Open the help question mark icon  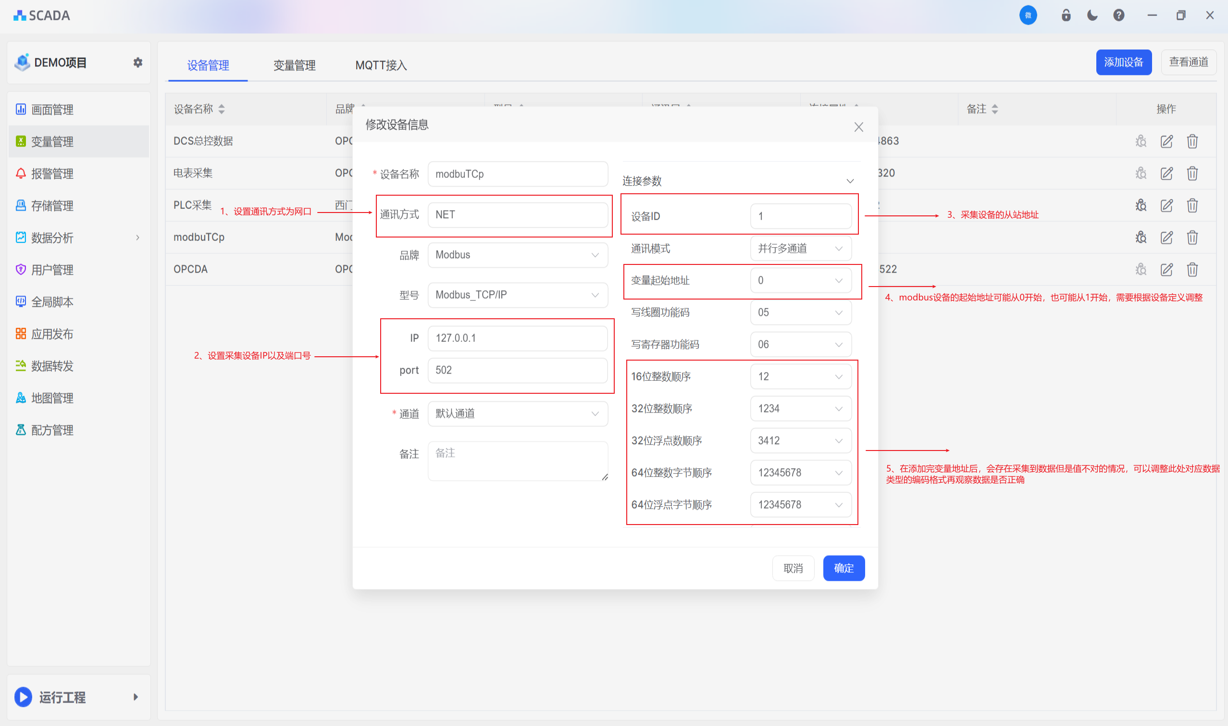coord(1118,16)
